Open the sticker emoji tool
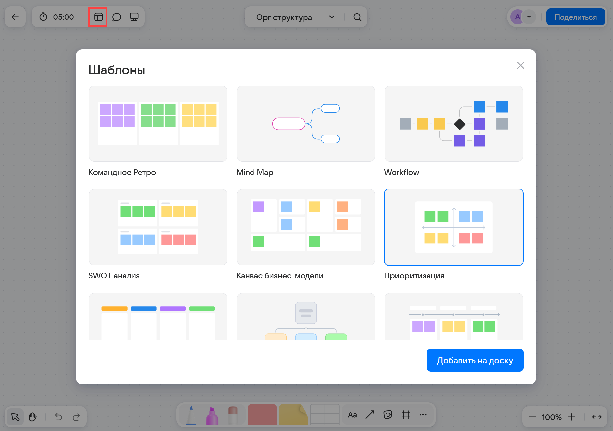 [388, 415]
